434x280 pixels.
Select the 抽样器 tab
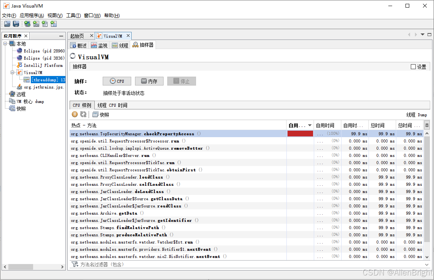tap(143, 45)
